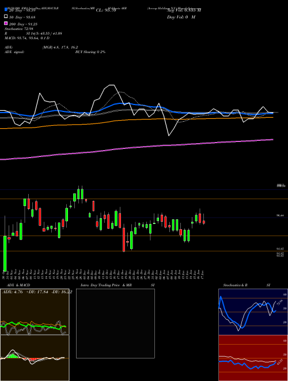The height and width of the screenshot is (381, 288).
Task: Click the white 50 Day EMA legend swatch
Action: click(6, 17)
